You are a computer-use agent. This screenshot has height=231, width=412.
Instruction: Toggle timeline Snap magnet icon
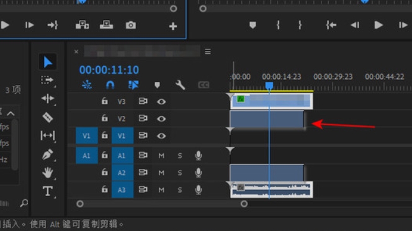click(110, 84)
